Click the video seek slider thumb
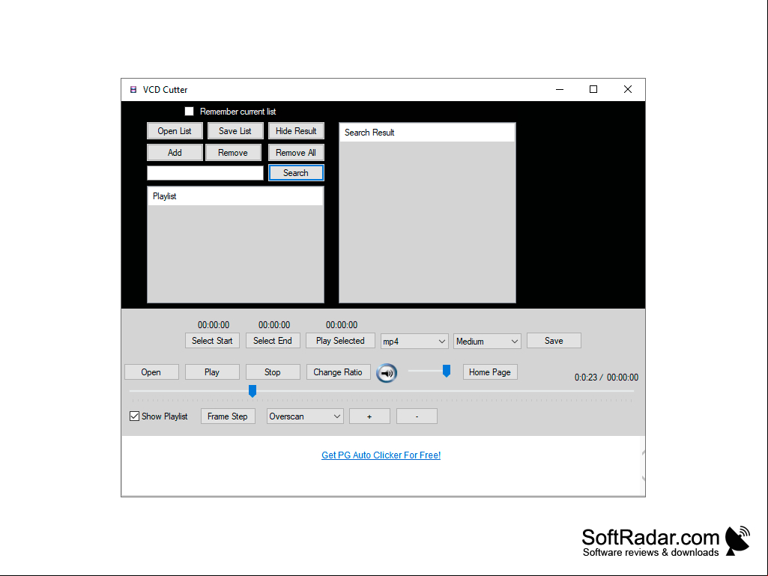The height and width of the screenshot is (576, 768). coord(253,391)
